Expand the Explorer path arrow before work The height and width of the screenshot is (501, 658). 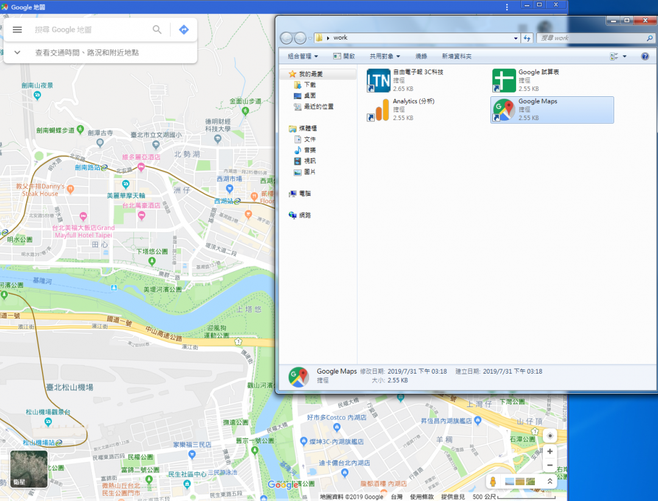(x=328, y=38)
